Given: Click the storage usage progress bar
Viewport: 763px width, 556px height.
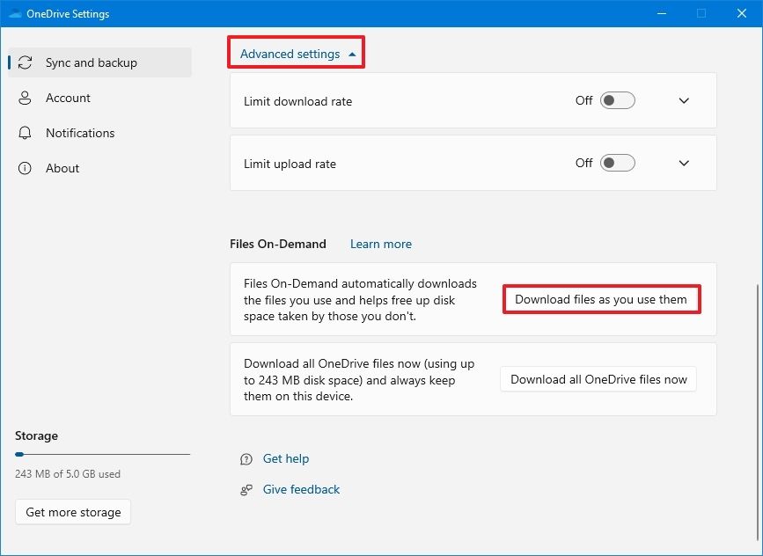Looking at the screenshot, I should coord(102,454).
